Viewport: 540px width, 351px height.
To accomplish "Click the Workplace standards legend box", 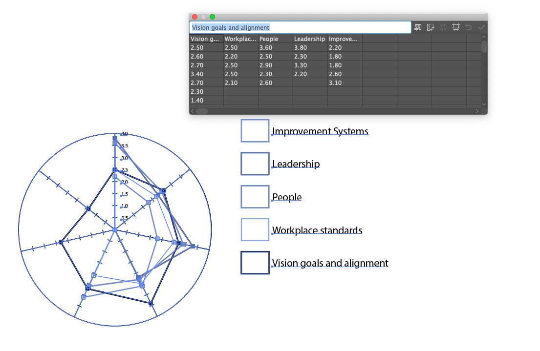I will [x=255, y=229].
